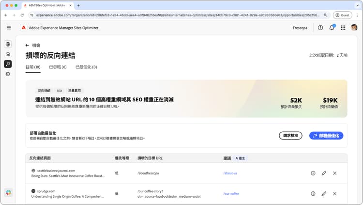The image size is (363, 205).
Task: Show info for sprudge.com row
Action: pyautogui.click(x=313, y=194)
